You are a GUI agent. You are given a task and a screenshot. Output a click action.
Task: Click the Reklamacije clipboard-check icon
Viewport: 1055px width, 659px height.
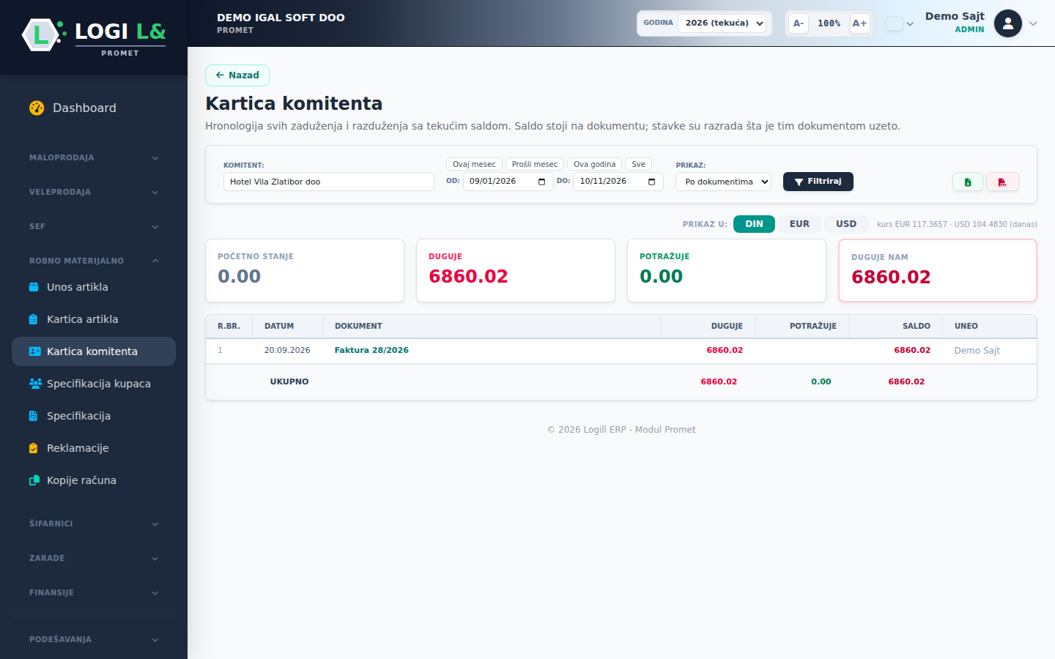click(x=33, y=448)
